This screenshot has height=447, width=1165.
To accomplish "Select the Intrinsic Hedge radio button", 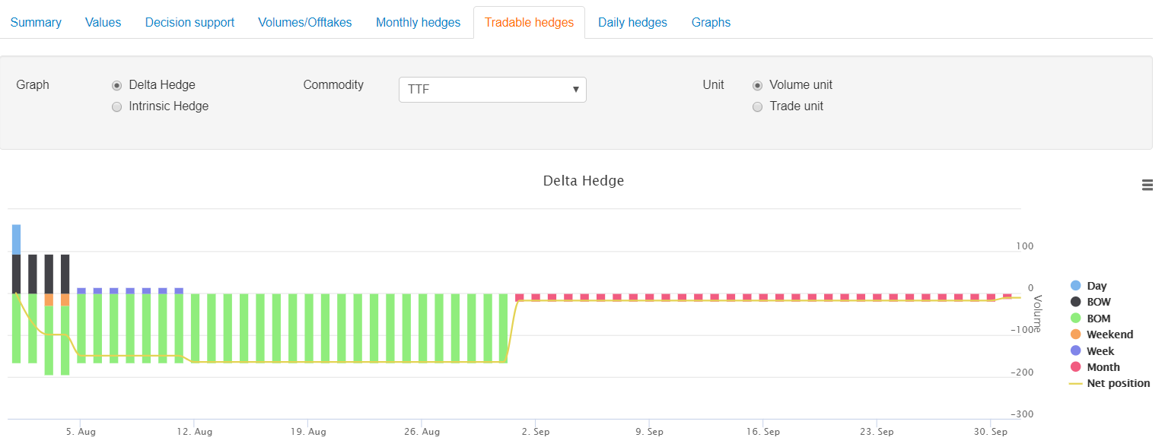I will 117,107.
